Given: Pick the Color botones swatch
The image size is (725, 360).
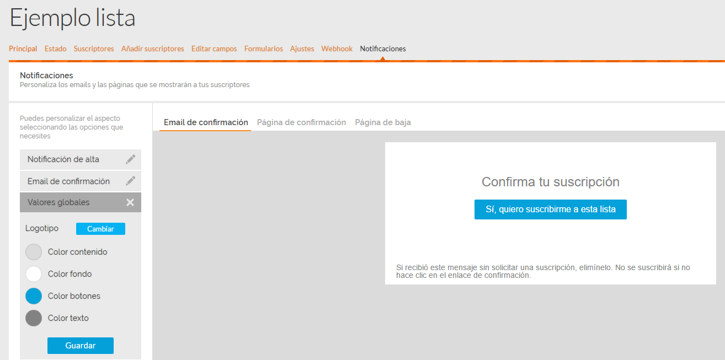Looking at the screenshot, I should click(x=34, y=296).
